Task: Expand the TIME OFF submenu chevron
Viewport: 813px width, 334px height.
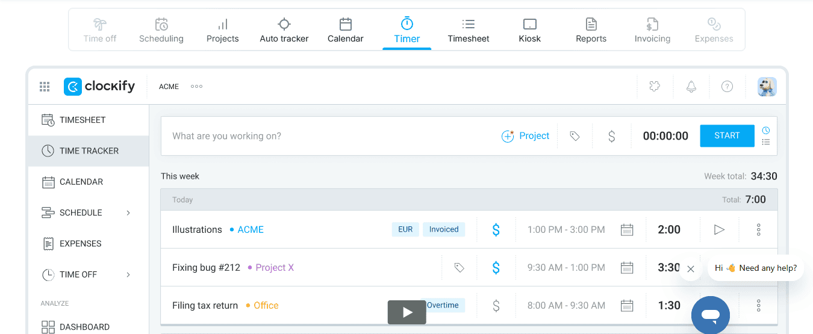Action: tap(128, 274)
